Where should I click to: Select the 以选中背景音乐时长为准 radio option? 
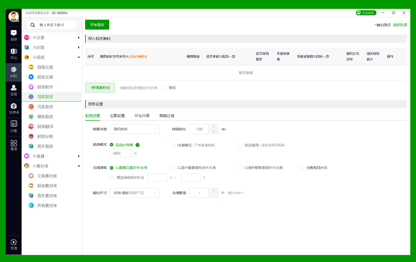coord(174,168)
